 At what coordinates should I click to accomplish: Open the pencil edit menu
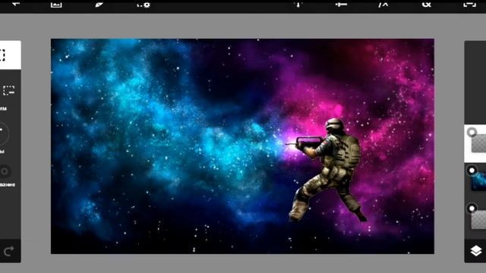pos(99,5)
